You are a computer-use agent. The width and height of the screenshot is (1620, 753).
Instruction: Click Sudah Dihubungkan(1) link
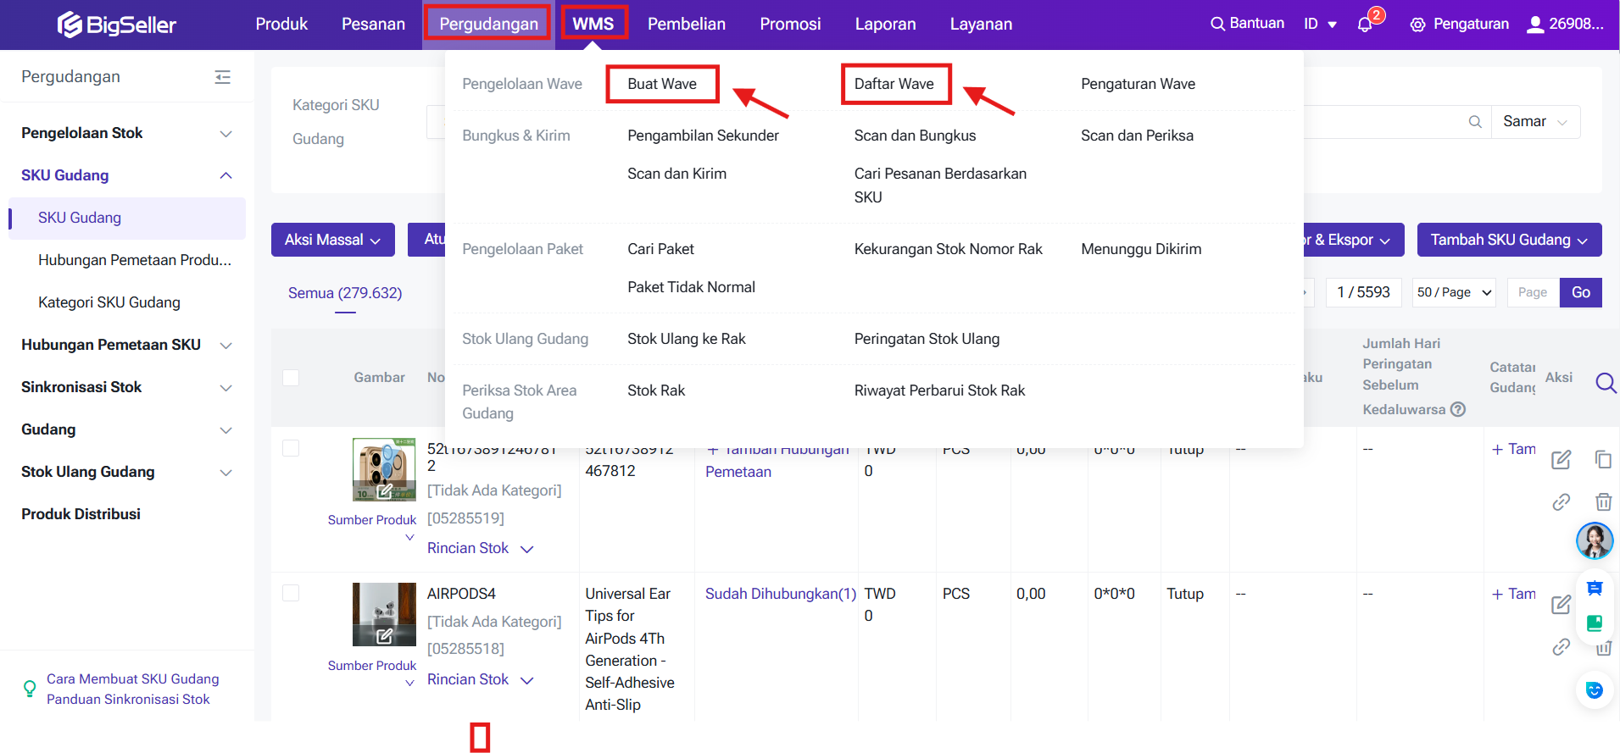pyautogui.click(x=781, y=594)
